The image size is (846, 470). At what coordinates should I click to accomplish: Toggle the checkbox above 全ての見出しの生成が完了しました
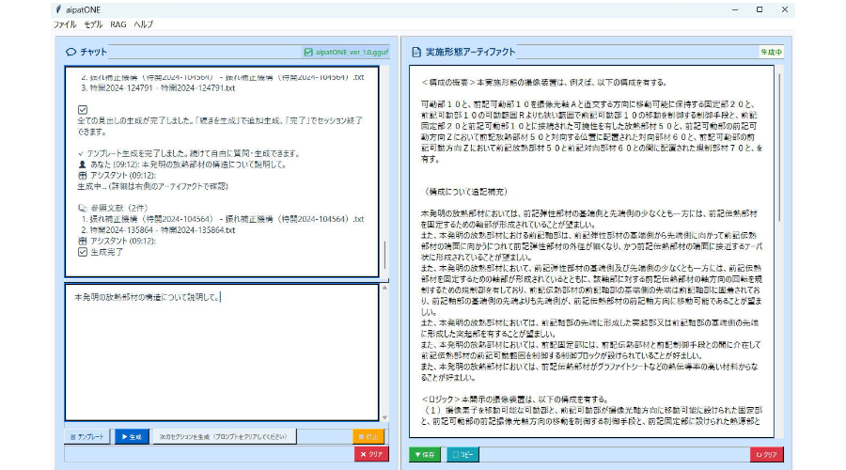(x=83, y=110)
